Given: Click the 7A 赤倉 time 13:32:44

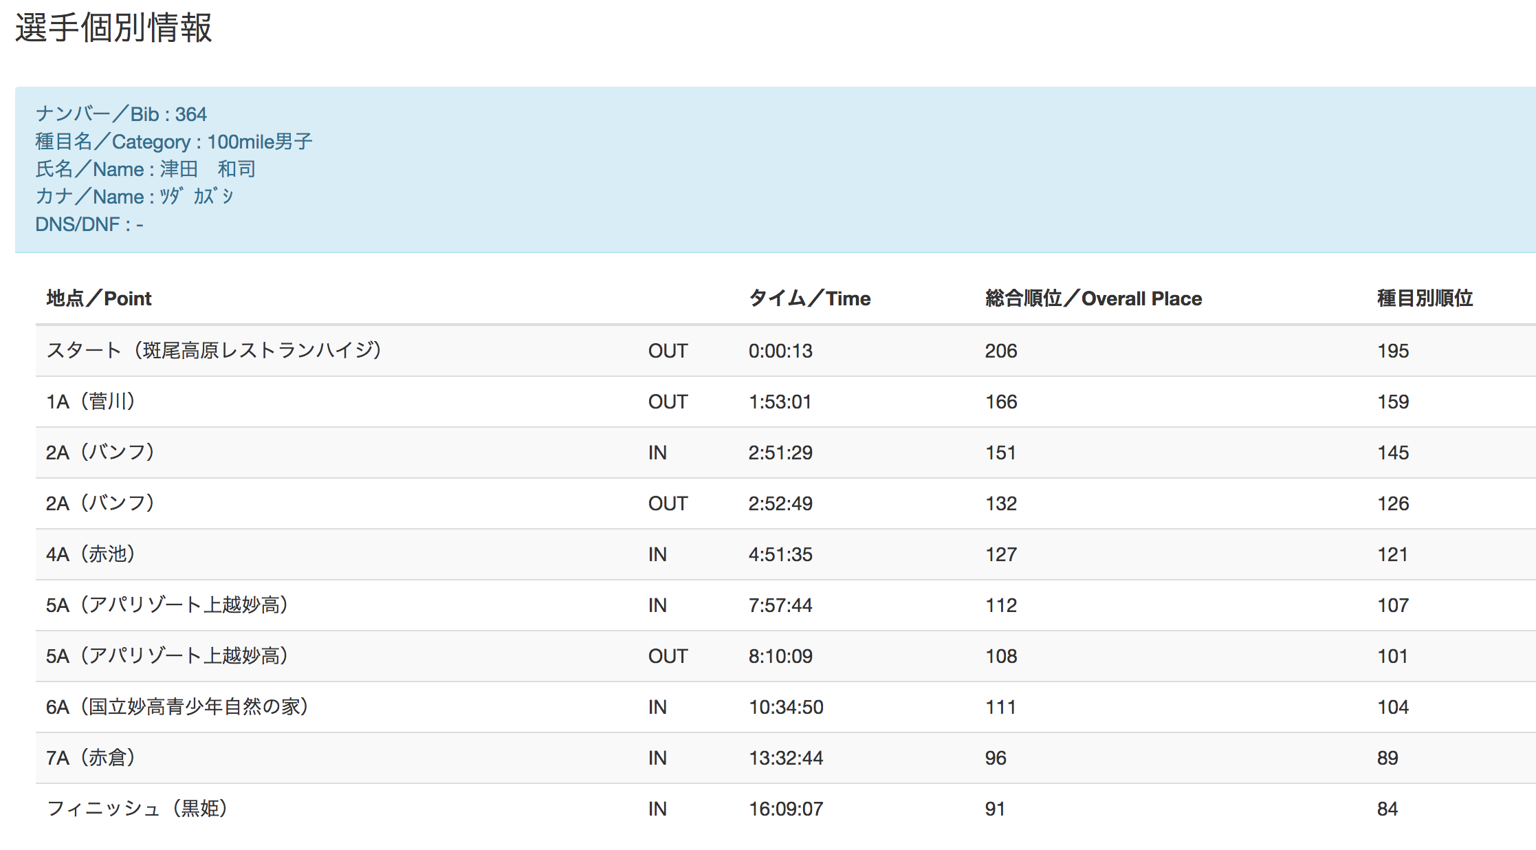Looking at the screenshot, I should (x=786, y=758).
